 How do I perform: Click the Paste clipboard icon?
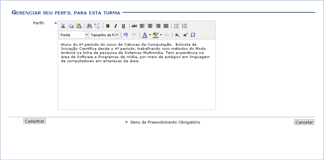click(x=78, y=26)
